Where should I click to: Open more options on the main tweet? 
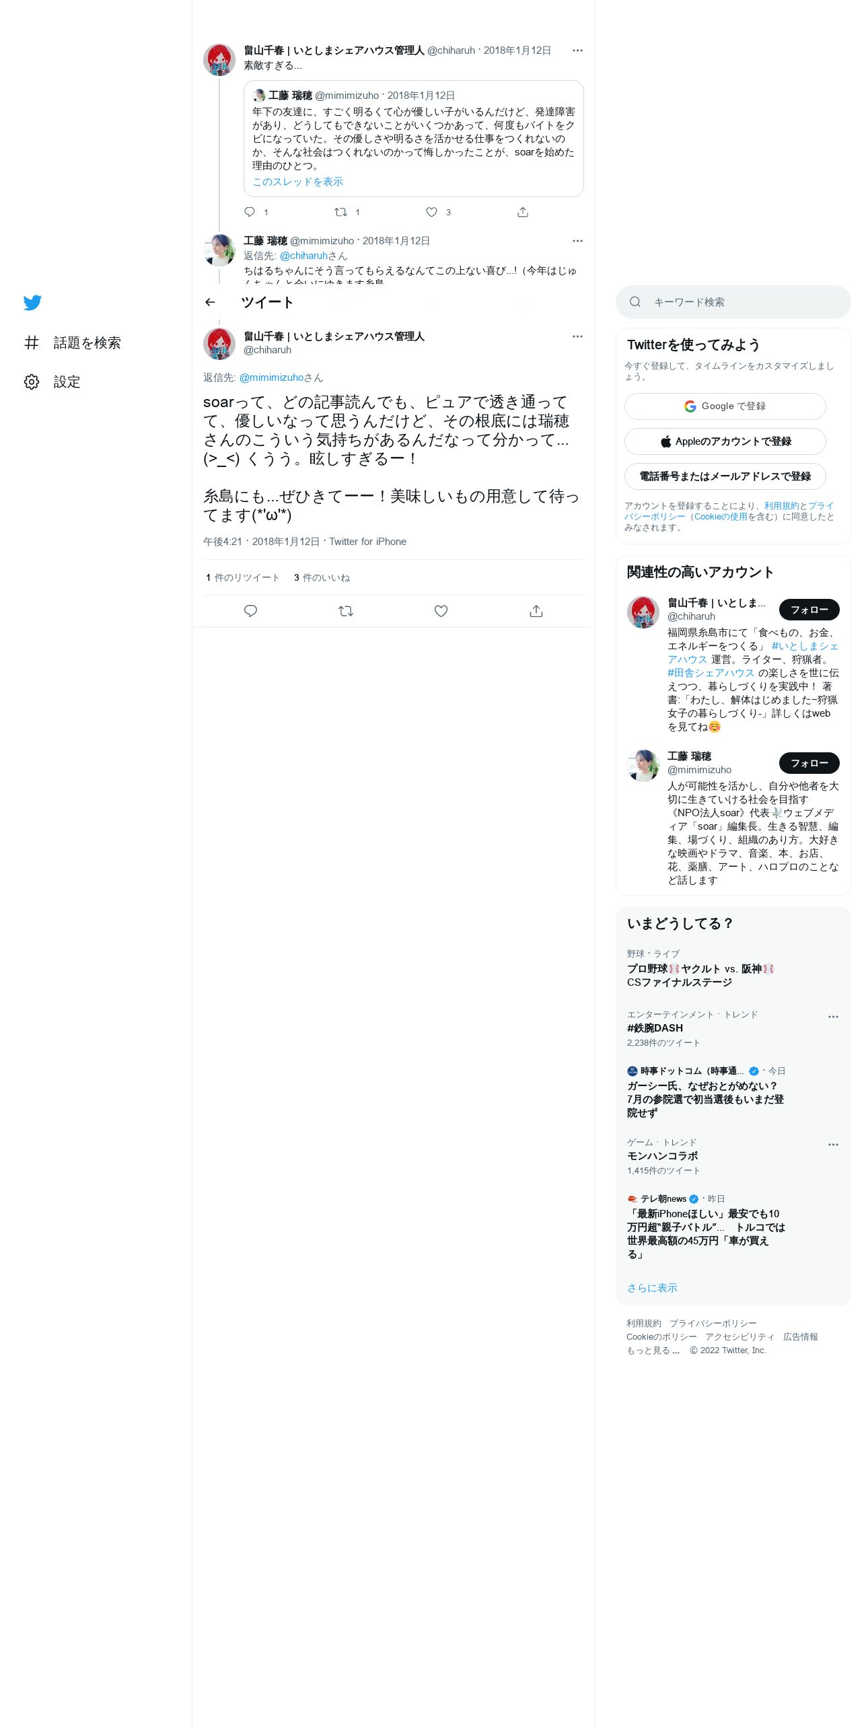[577, 336]
